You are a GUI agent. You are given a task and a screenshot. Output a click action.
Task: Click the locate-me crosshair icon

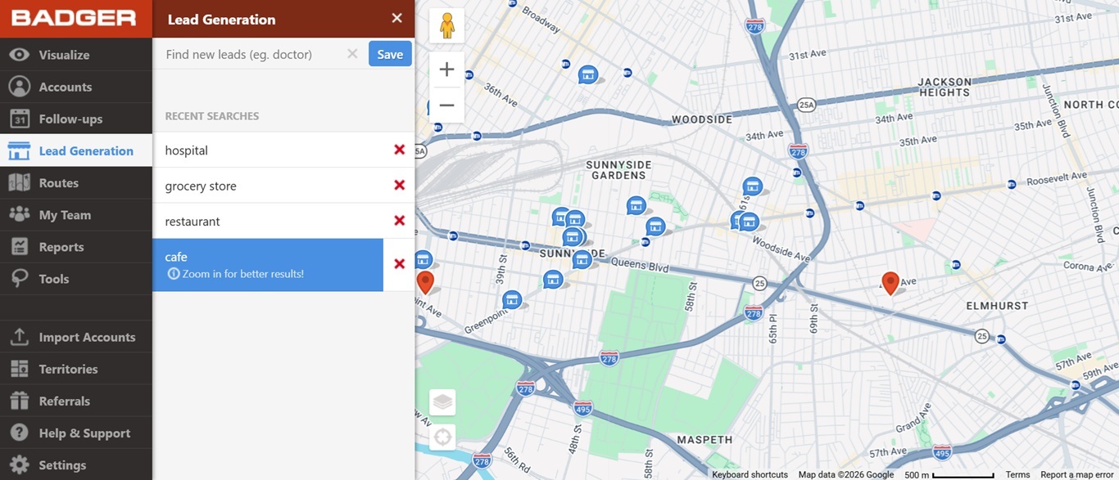pyautogui.click(x=442, y=437)
